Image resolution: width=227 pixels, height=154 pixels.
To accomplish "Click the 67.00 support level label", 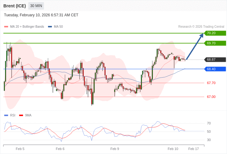I will click(211, 97).
